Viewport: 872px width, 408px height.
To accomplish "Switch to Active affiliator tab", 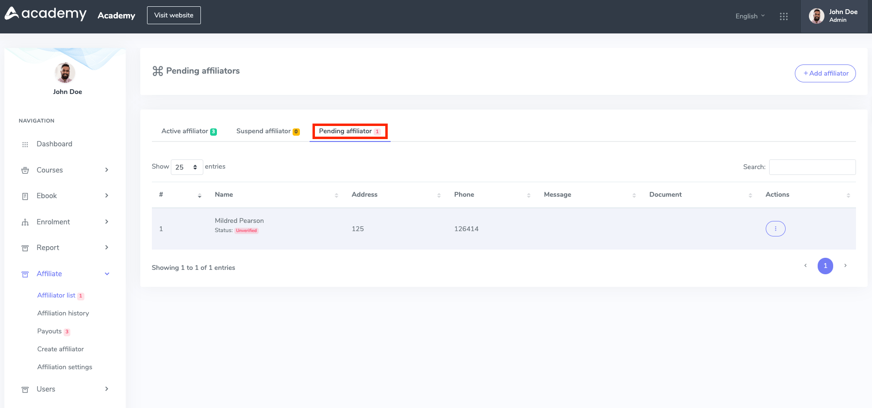I will [x=189, y=131].
